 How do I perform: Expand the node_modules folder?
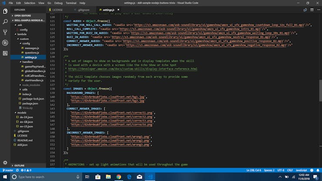pyautogui.click(x=31, y=85)
